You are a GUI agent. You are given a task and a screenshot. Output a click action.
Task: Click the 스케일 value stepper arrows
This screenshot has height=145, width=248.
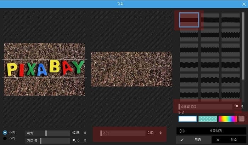pyautogui.click(x=242, y=106)
